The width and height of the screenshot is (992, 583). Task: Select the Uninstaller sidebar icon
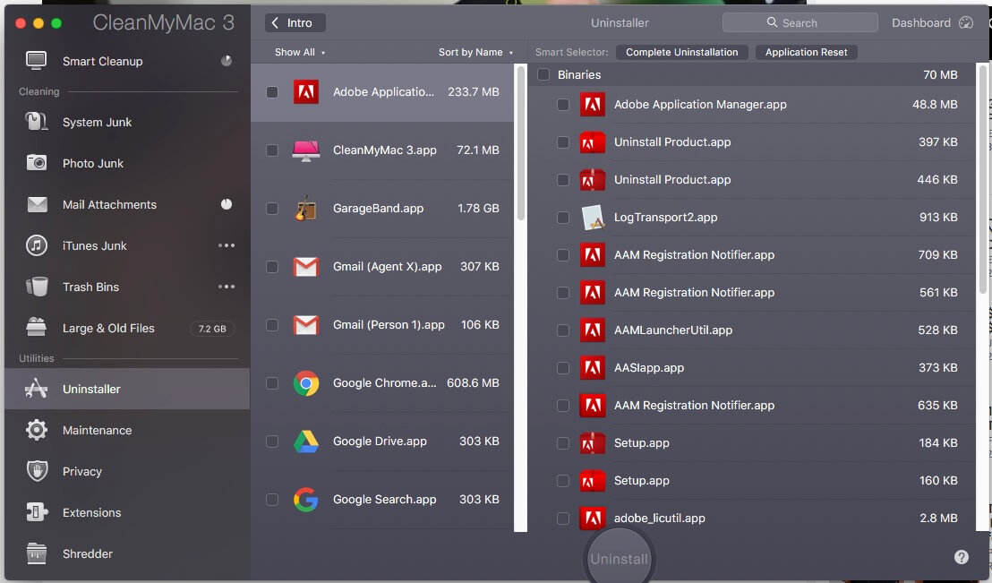(x=36, y=388)
